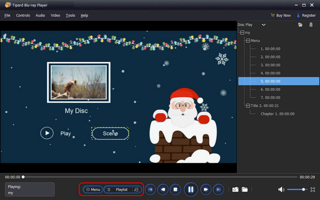Adjust the volume slider

click(297, 189)
